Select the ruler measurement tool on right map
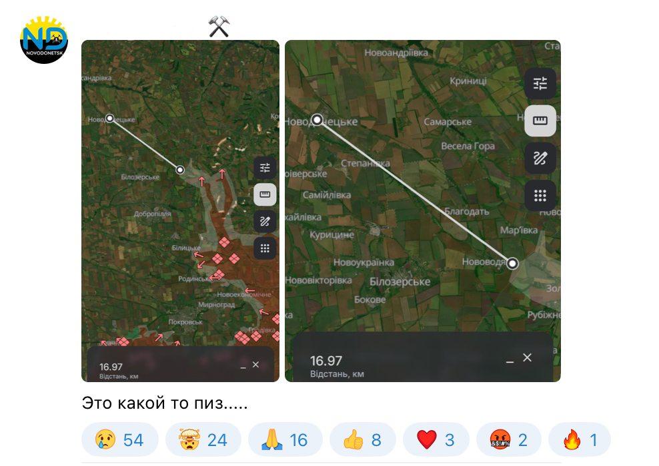Viewport: 659px width, 466px height. (540, 120)
